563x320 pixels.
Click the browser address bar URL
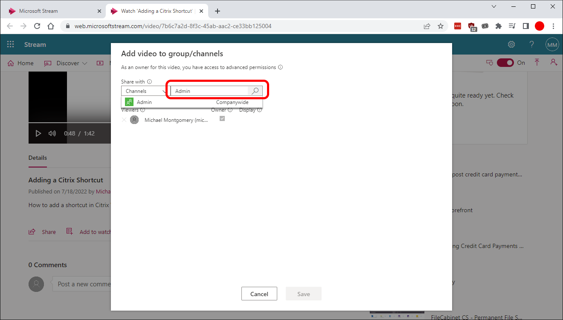pos(173,26)
